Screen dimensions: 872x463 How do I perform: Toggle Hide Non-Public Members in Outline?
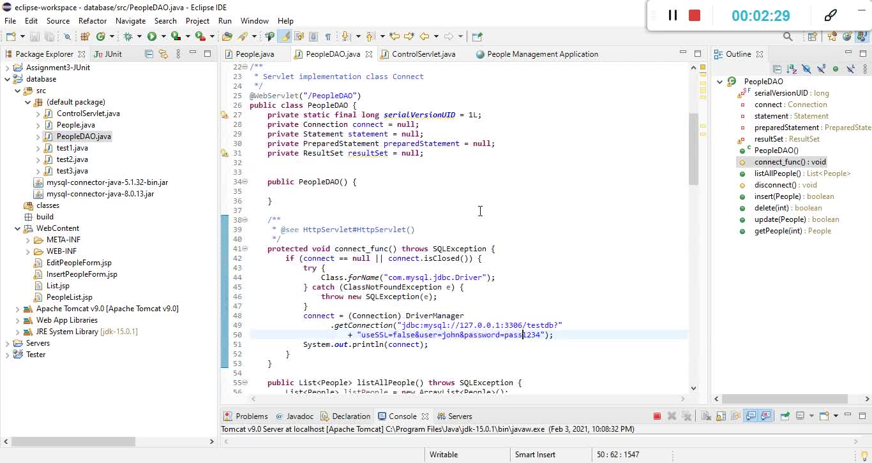pos(836,69)
